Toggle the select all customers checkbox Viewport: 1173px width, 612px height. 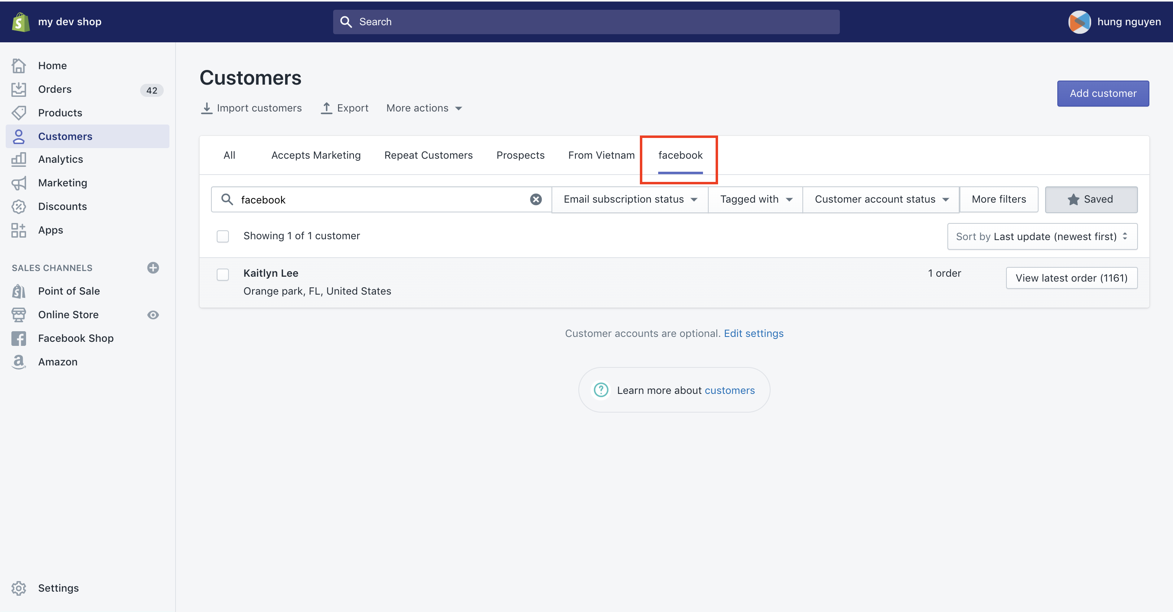tap(223, 236)
